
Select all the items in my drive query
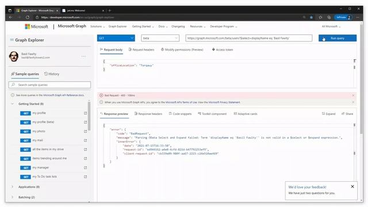click(x=48, y=149)
